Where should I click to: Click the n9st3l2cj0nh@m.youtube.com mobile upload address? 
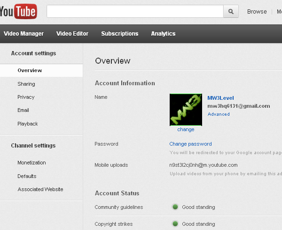(x=204, y=165)
